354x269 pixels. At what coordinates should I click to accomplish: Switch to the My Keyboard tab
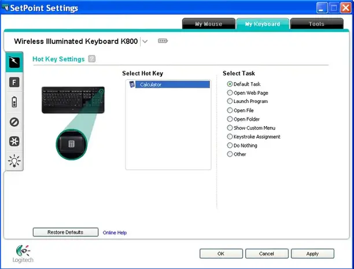coord(263,24)
